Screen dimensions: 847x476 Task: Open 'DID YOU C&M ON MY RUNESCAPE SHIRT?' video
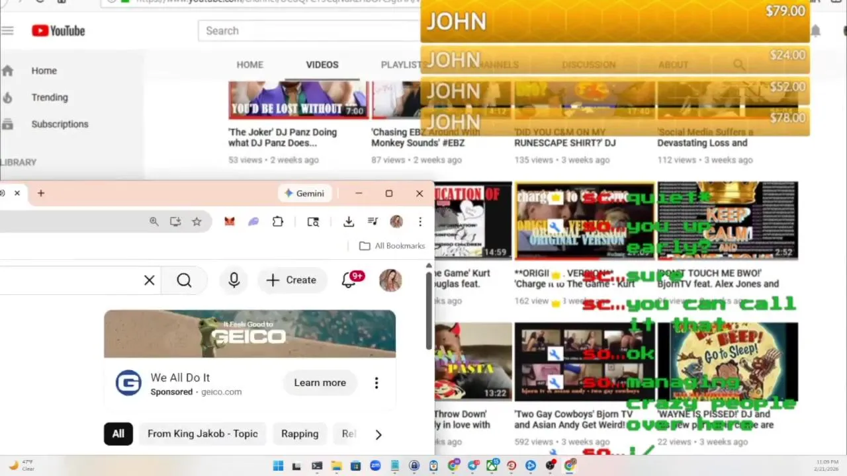pos(565,138)
